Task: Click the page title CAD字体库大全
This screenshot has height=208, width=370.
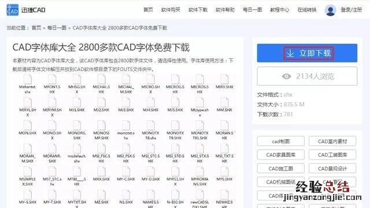Action: click(101, 47)
